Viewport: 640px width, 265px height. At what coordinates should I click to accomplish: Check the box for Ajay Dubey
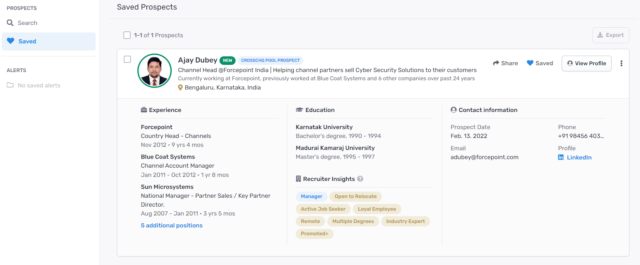tap(127, 59)
